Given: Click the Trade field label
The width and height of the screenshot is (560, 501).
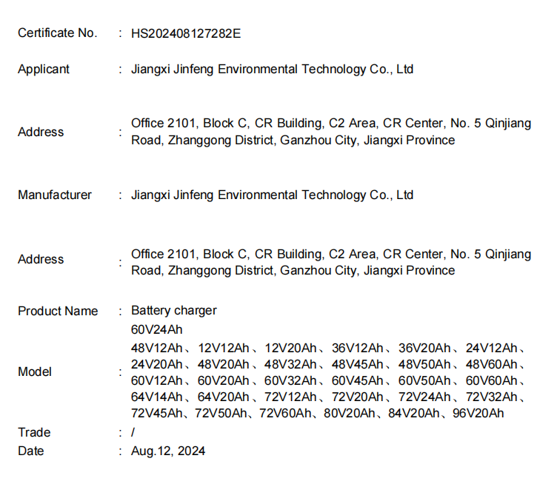Looking at the screenshot, I should pyautogui.click(x=34, y=433).
